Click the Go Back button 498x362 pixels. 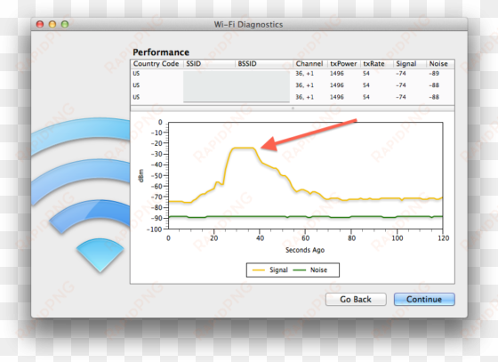coord(356,299)
